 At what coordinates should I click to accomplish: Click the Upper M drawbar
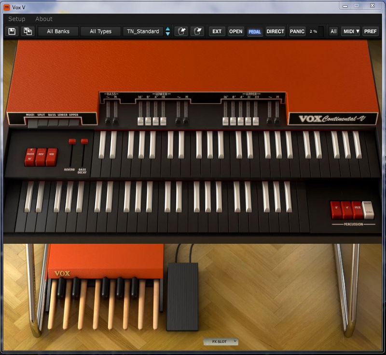click(277, 121)
